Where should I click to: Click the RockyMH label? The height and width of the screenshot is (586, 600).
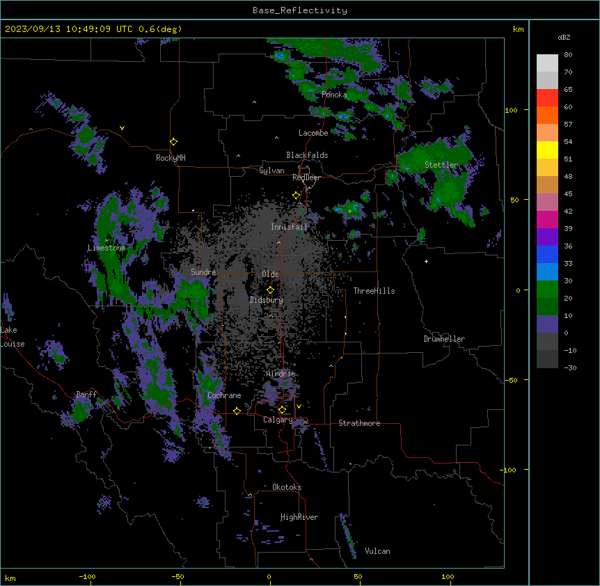[171, 158]
